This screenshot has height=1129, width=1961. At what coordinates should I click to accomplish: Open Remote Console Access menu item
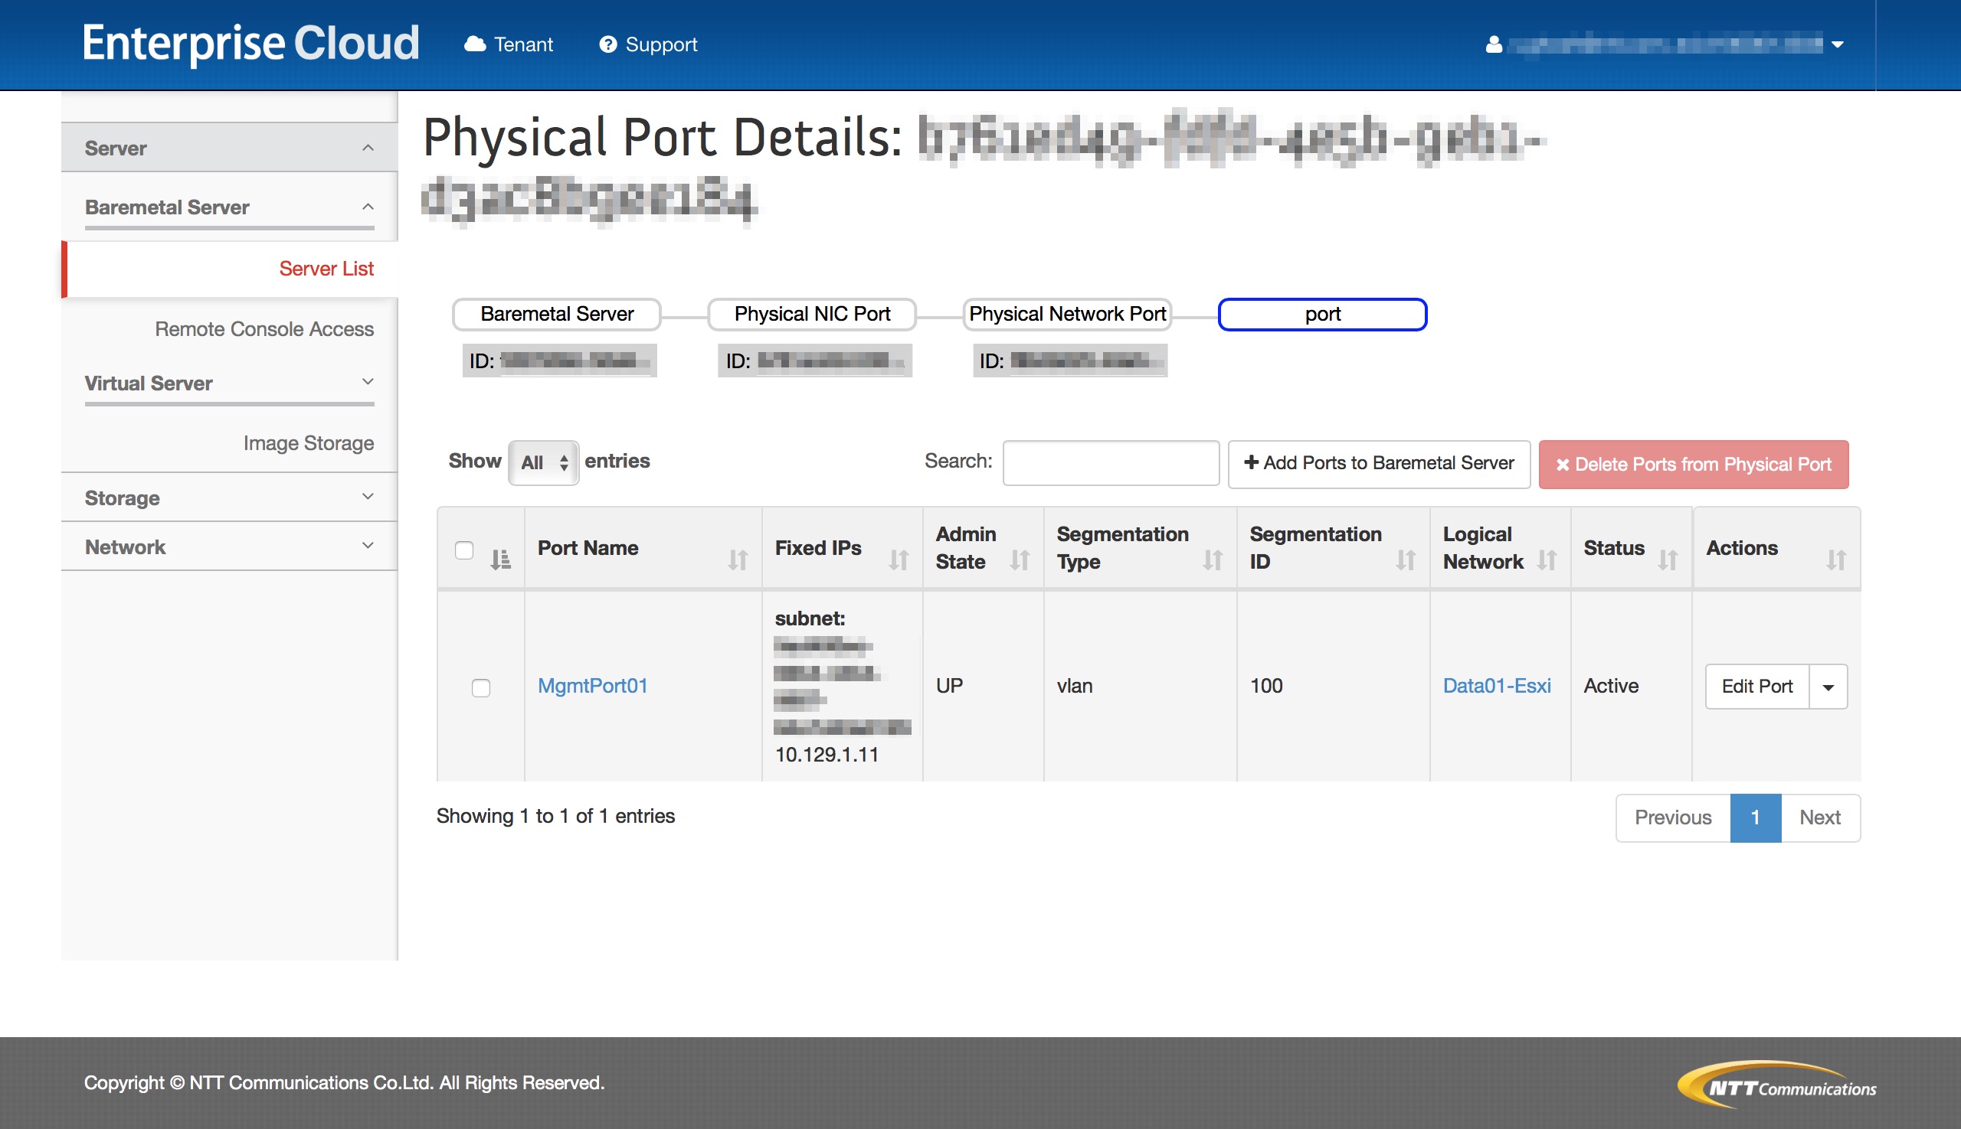coord(264,329)
